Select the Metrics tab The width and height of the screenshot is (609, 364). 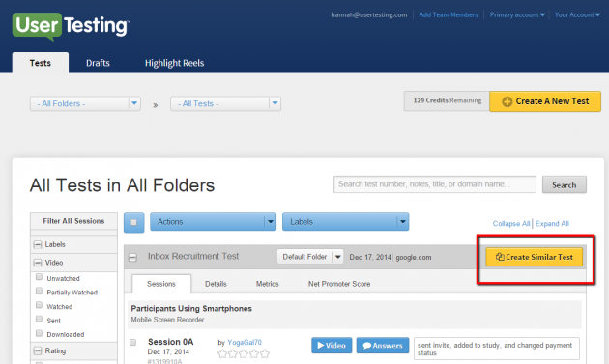pyautogui.click(x=267, y=284)
